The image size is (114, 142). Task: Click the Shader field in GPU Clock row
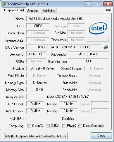point(100,104)
